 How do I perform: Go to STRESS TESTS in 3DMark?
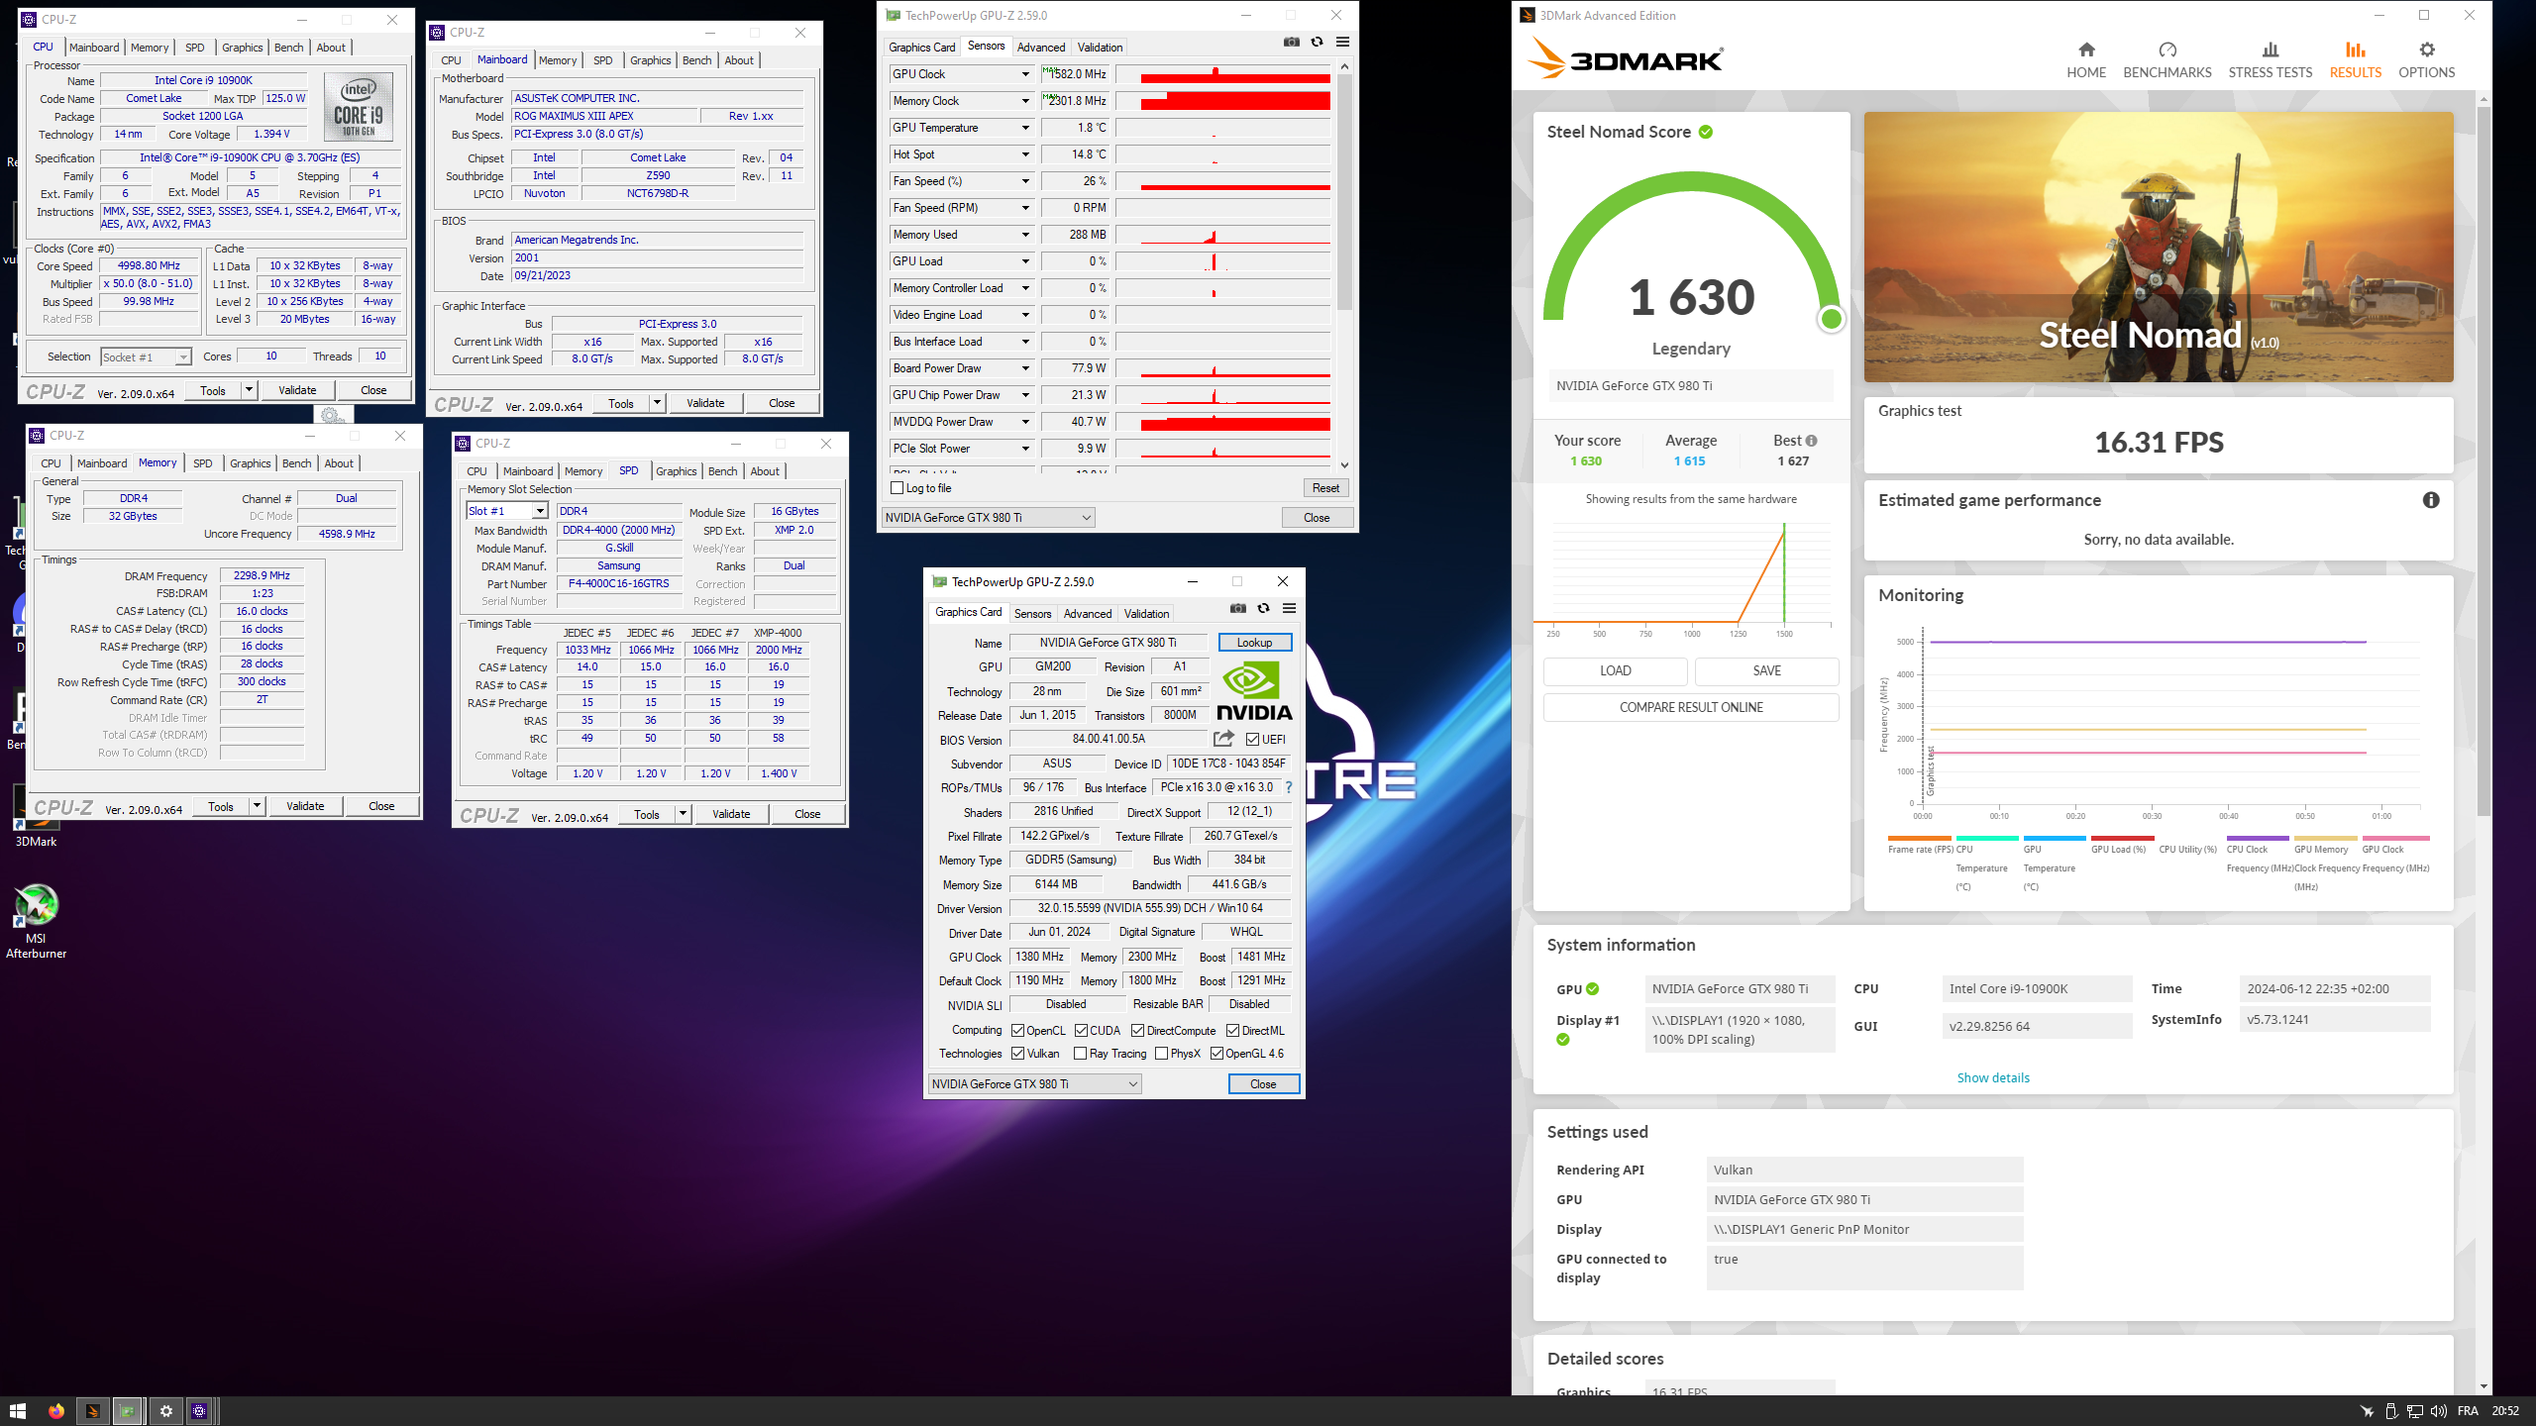click(x=2271, y=59)
